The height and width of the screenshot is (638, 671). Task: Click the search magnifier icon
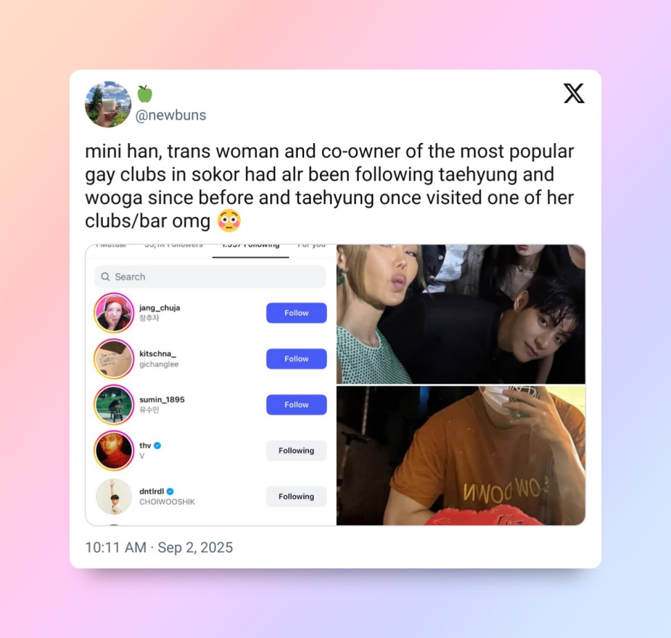point(105,276)
